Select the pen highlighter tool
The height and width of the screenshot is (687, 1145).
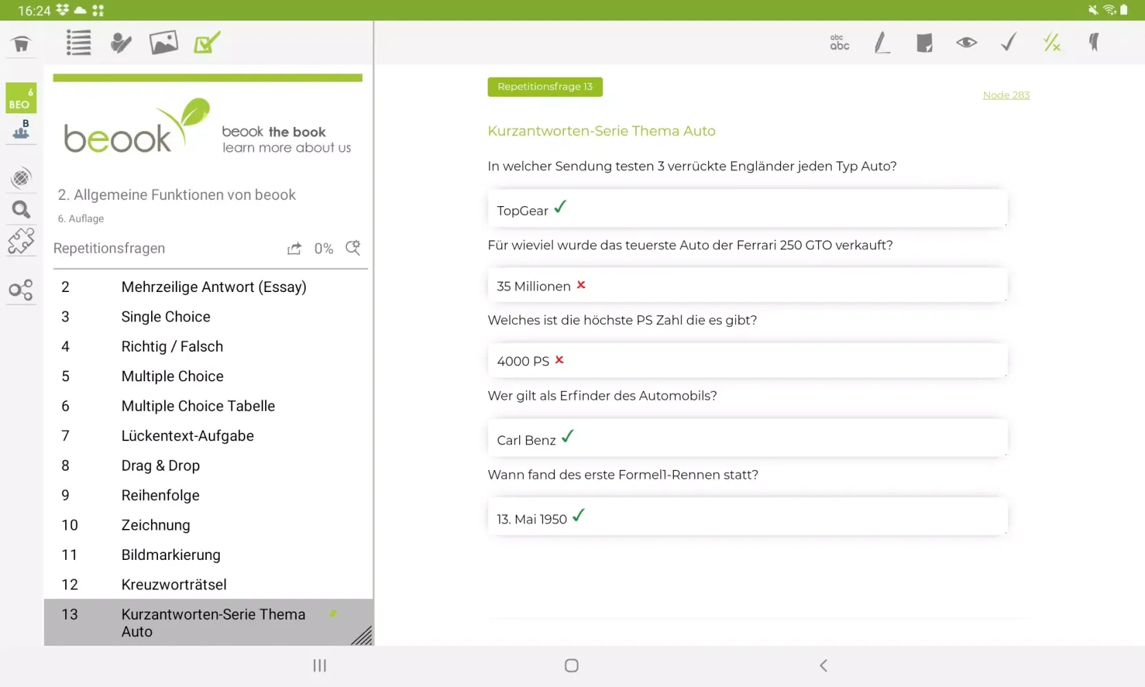[x=882, y=43]
